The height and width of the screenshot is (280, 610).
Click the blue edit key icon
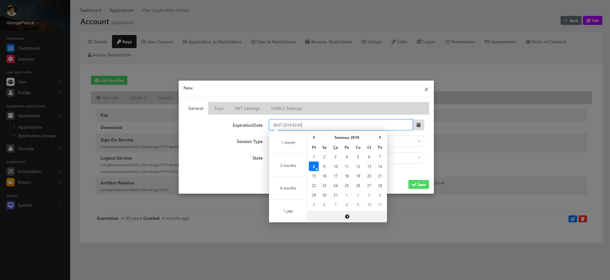coord(573,219)
